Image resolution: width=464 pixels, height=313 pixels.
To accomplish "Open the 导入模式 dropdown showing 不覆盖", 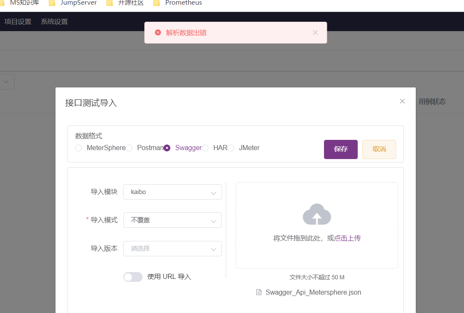I will (172, 220).
